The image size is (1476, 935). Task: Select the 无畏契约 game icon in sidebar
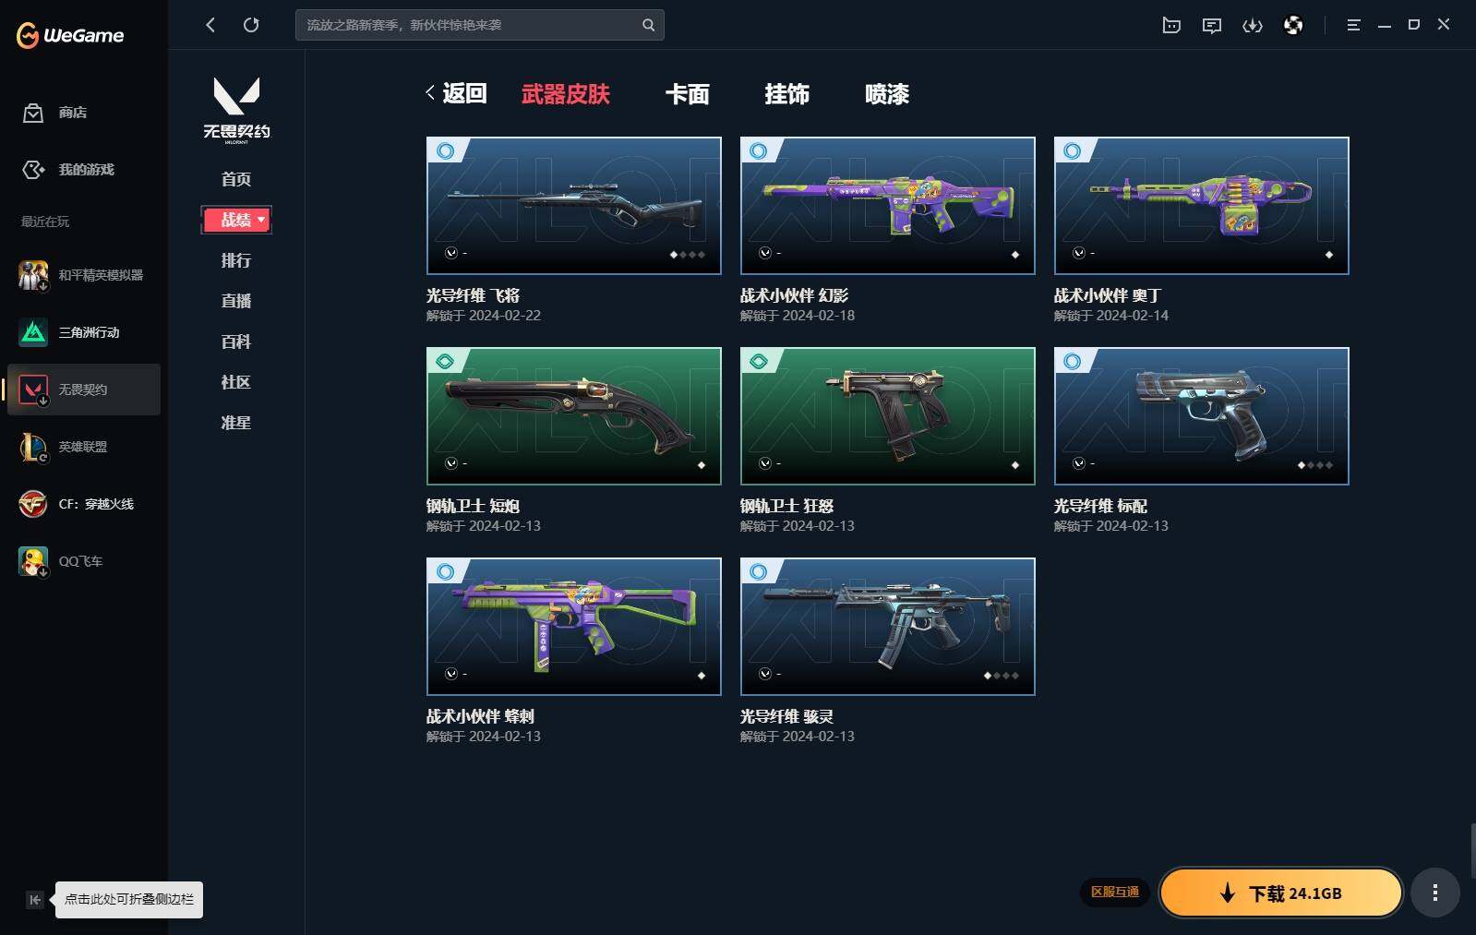pos(33,390)
